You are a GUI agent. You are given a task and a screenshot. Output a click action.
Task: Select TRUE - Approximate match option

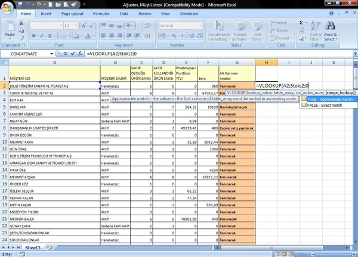(329, 99)
